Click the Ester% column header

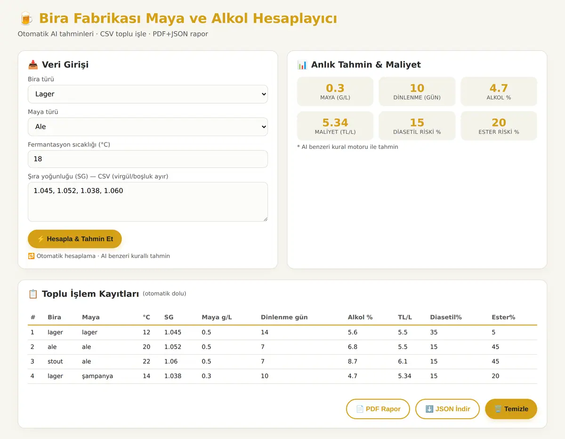point(503,317)
